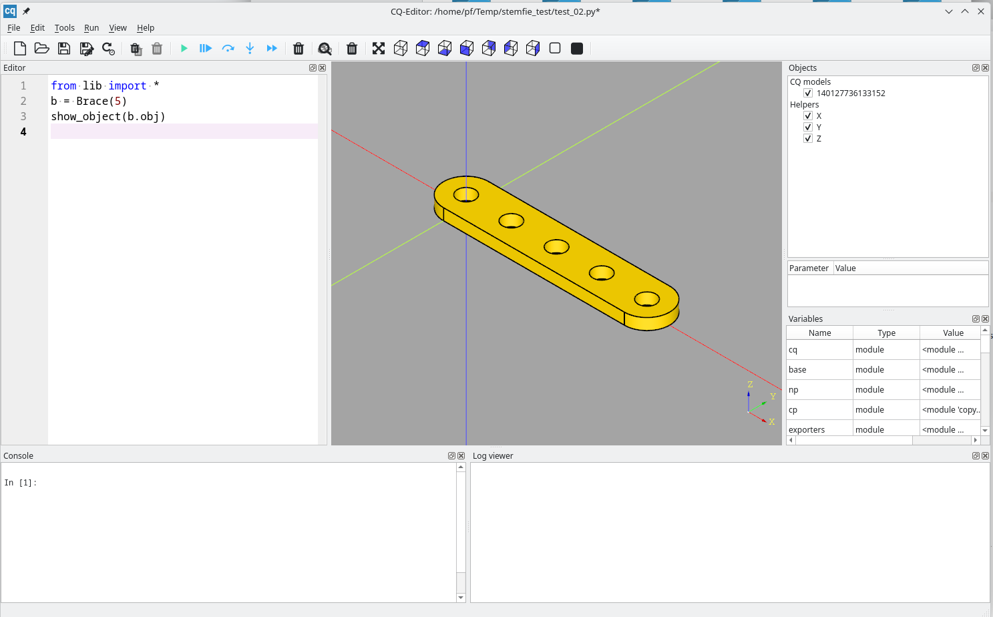Switch to the Top view cube
Image resolution: width=993 pixels, height=617 pixels.
click(x=423, y=48)
